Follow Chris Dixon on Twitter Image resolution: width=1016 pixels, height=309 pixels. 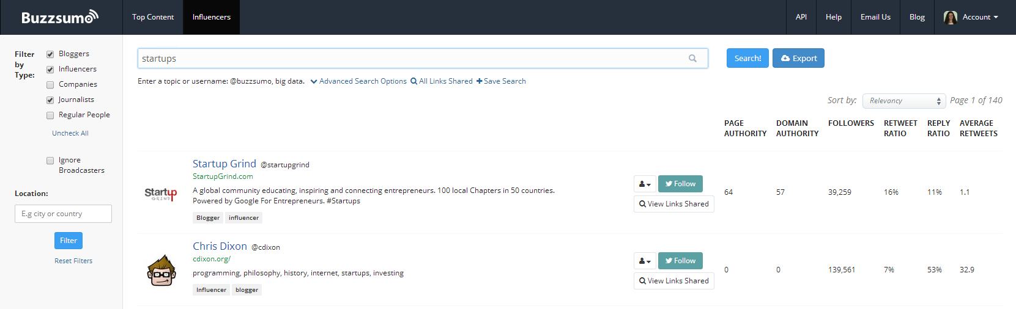[x=680, y=261]
